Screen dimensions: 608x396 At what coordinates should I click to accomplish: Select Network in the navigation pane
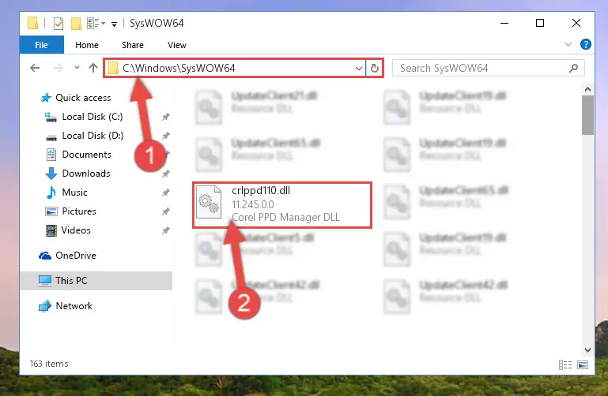(x=74, y=306)
